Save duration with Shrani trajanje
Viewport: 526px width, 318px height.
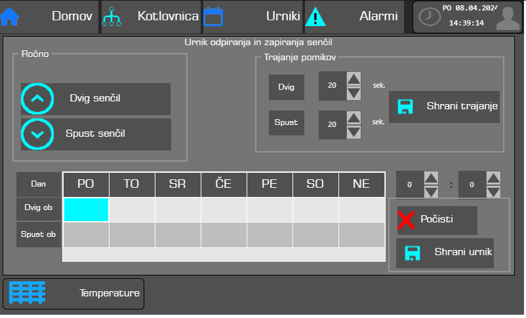click(x=444, y=106)
